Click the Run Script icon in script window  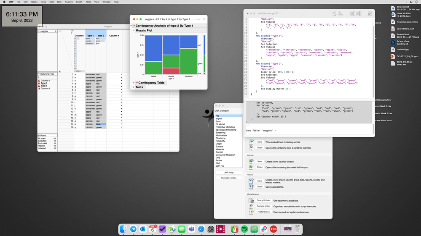(x=334, y=13)
